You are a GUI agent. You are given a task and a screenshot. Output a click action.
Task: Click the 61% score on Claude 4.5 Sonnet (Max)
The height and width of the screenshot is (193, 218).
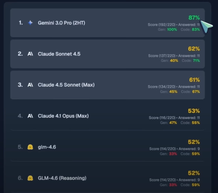(x=195, y=80)
